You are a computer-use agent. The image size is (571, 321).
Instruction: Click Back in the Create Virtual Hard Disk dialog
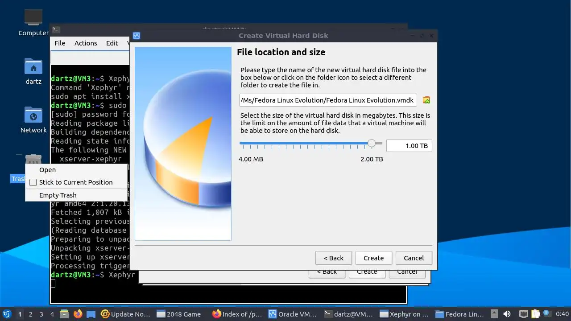click(334, 258)
